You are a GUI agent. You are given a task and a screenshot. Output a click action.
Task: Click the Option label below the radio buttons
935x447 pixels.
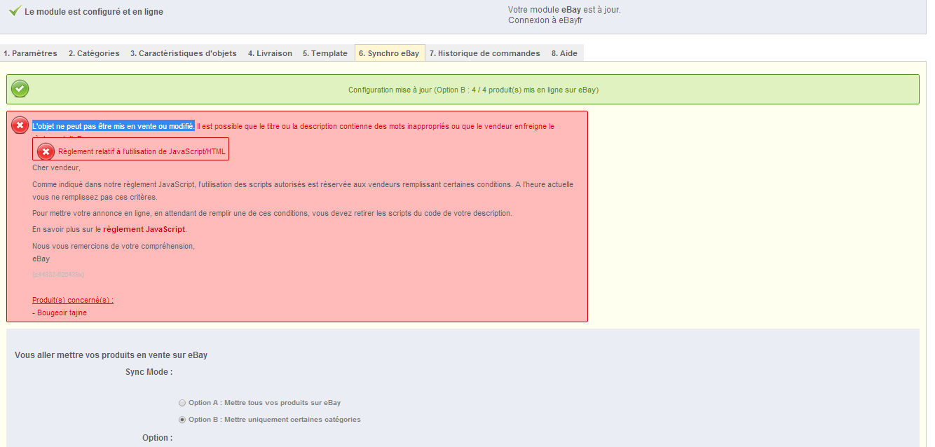[157, 438]
